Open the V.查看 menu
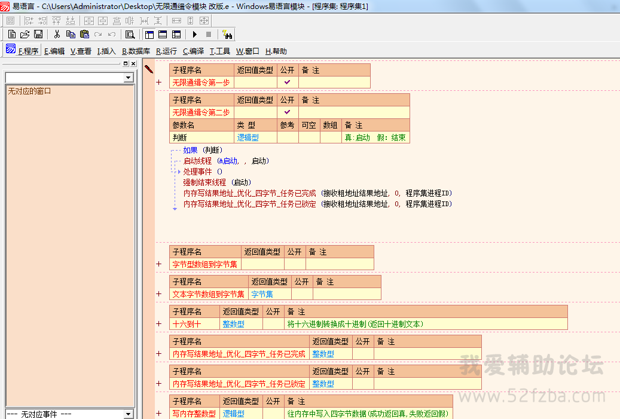 pyautogui.click(x=81, y=51)
